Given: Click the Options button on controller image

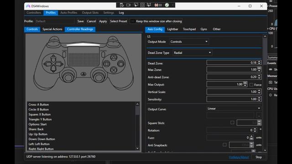Looking at the screenshot, I should [x=103, y=54].
